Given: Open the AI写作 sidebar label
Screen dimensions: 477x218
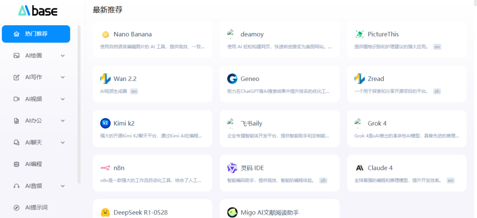Looking at the screenshot, I should [x=34, y=77].
